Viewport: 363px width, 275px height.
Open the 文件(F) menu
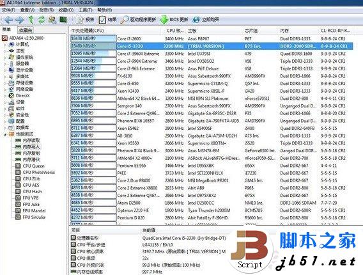(8, 10)
